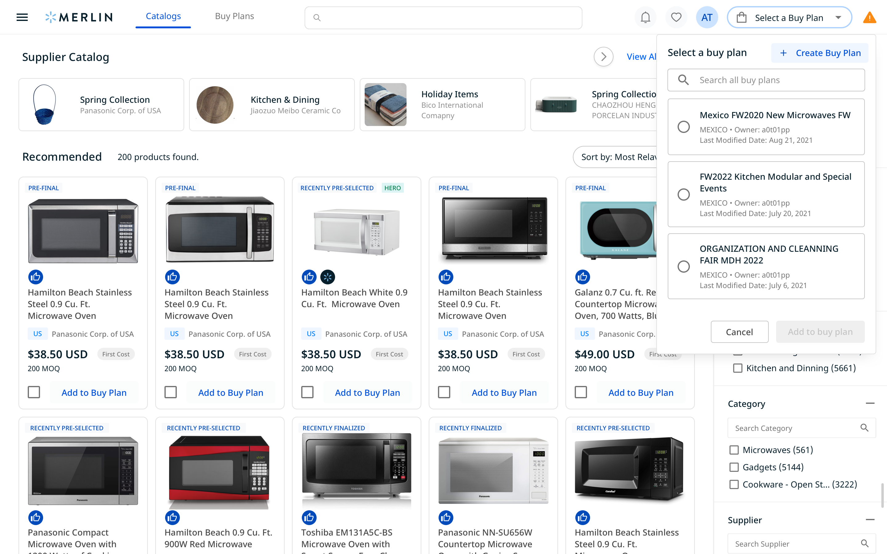
Task: Cancel the buy plan selection panel
Action: click(739, 331)
